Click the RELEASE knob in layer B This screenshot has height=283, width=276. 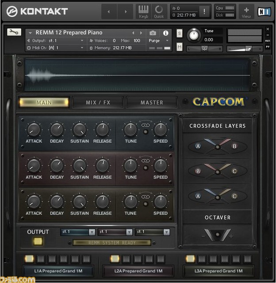tap(102, 166)
